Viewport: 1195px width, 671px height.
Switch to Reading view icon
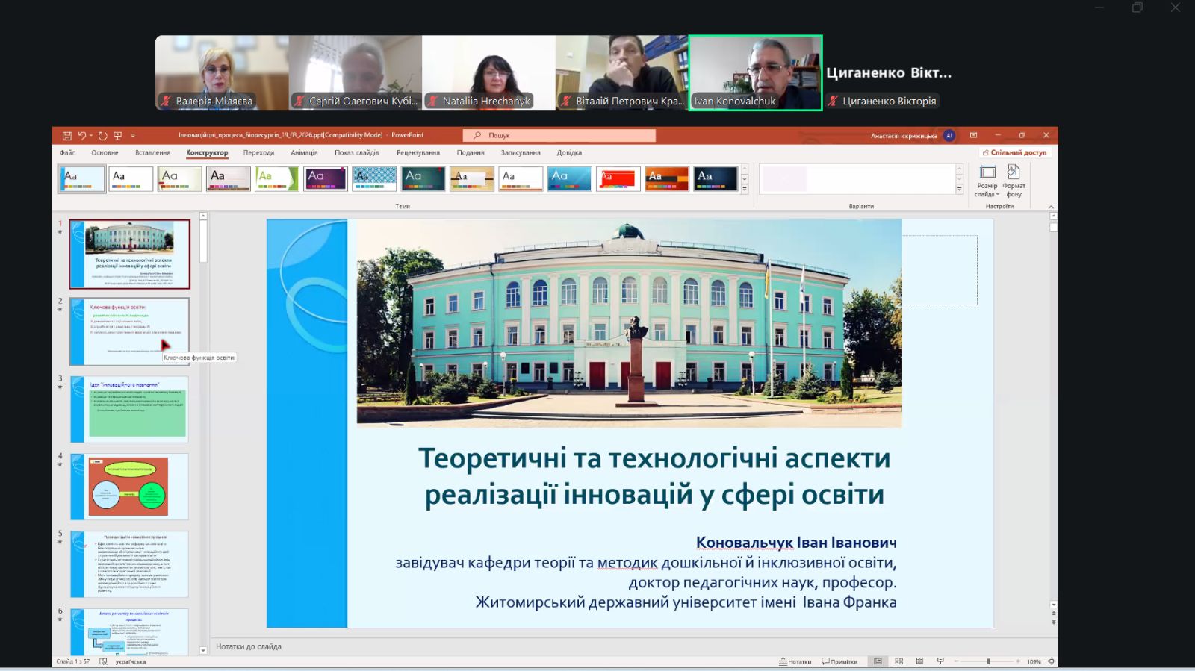click(919, 661)
